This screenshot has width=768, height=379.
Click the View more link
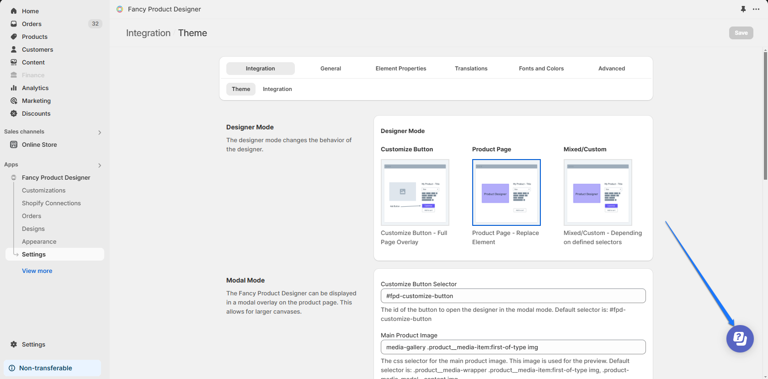(37, 271)
